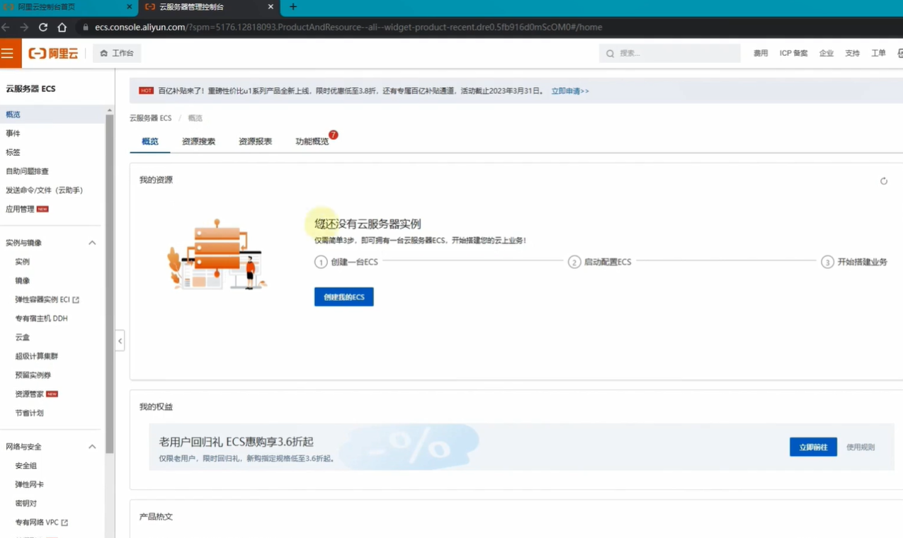This screenshot has width=903, height=538.
Task: Click the HOT badge in the banner
Action: pos(146,91)
